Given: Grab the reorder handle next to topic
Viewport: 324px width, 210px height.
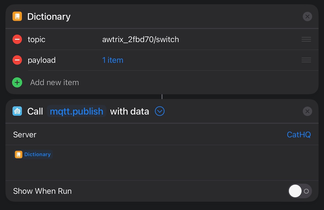Looking at the screenshot, I should 306,39.
